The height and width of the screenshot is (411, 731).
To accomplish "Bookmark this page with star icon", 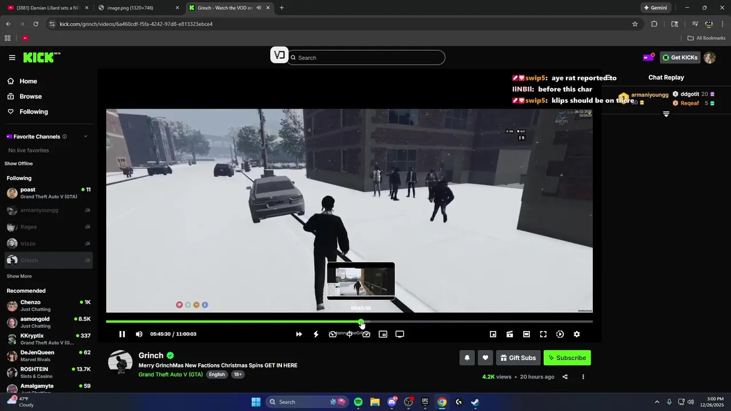I will pyautogui.click(x=634, y=24).
